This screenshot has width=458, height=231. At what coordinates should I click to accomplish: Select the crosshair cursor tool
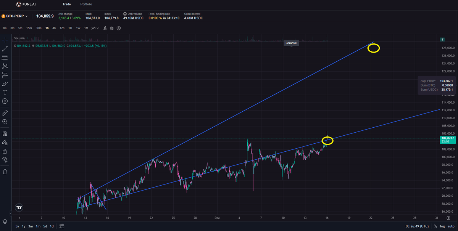click(5, 40)
